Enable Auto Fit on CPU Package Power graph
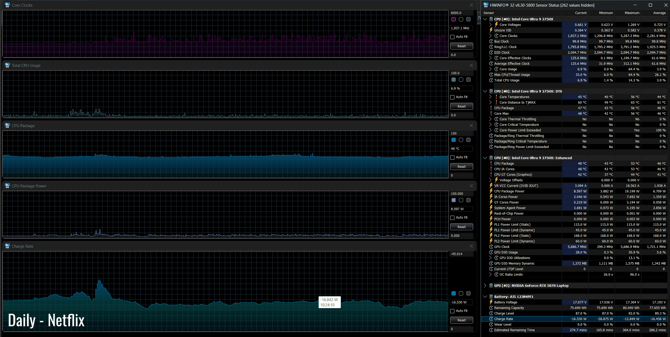Image resolution: width=670 pixels, height=337 pixels. pos(452,218)
